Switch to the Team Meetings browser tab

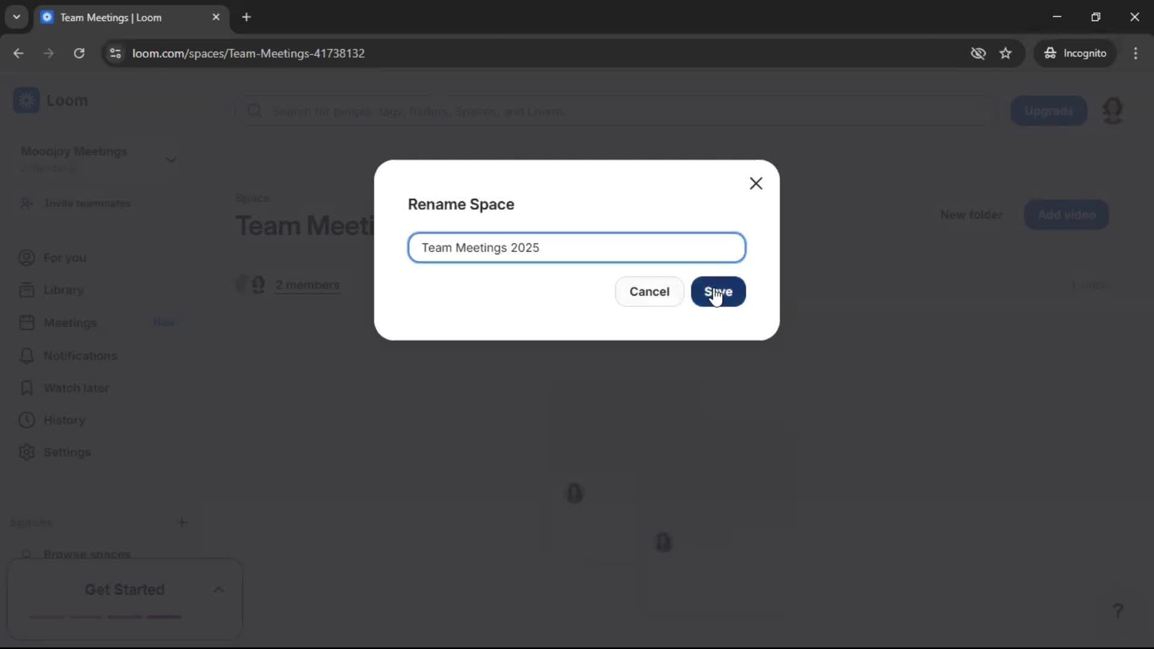click(120, 17)
